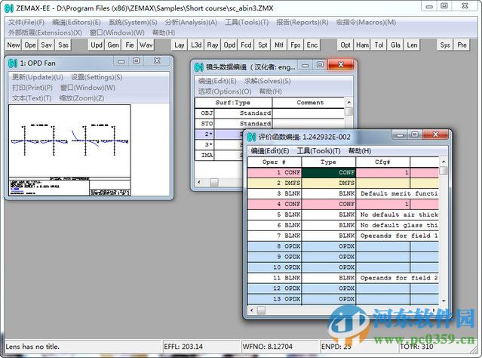Open System data with Sys button
482x358 pixels.
(445, 45)
